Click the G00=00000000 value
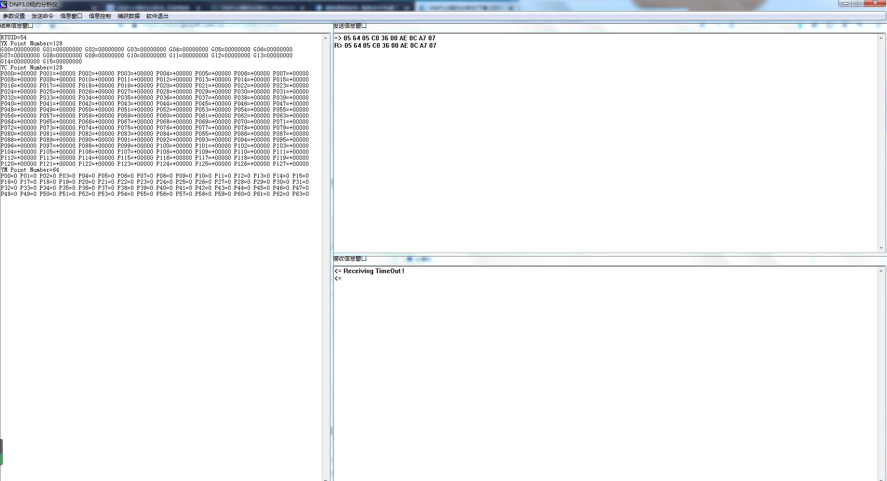This screenshot has height=481, width=887. 20,50
